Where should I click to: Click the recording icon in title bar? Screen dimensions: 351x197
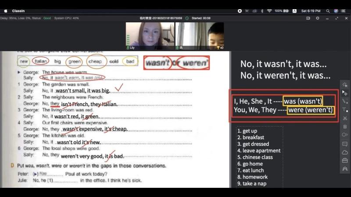(308, 18)
